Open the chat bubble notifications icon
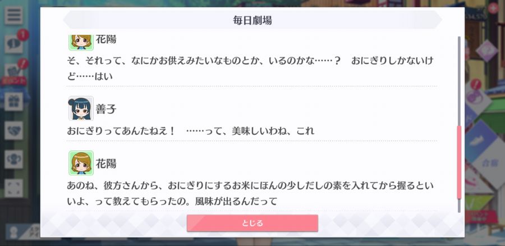The image size is (505, 246). (x=13, y=44)
